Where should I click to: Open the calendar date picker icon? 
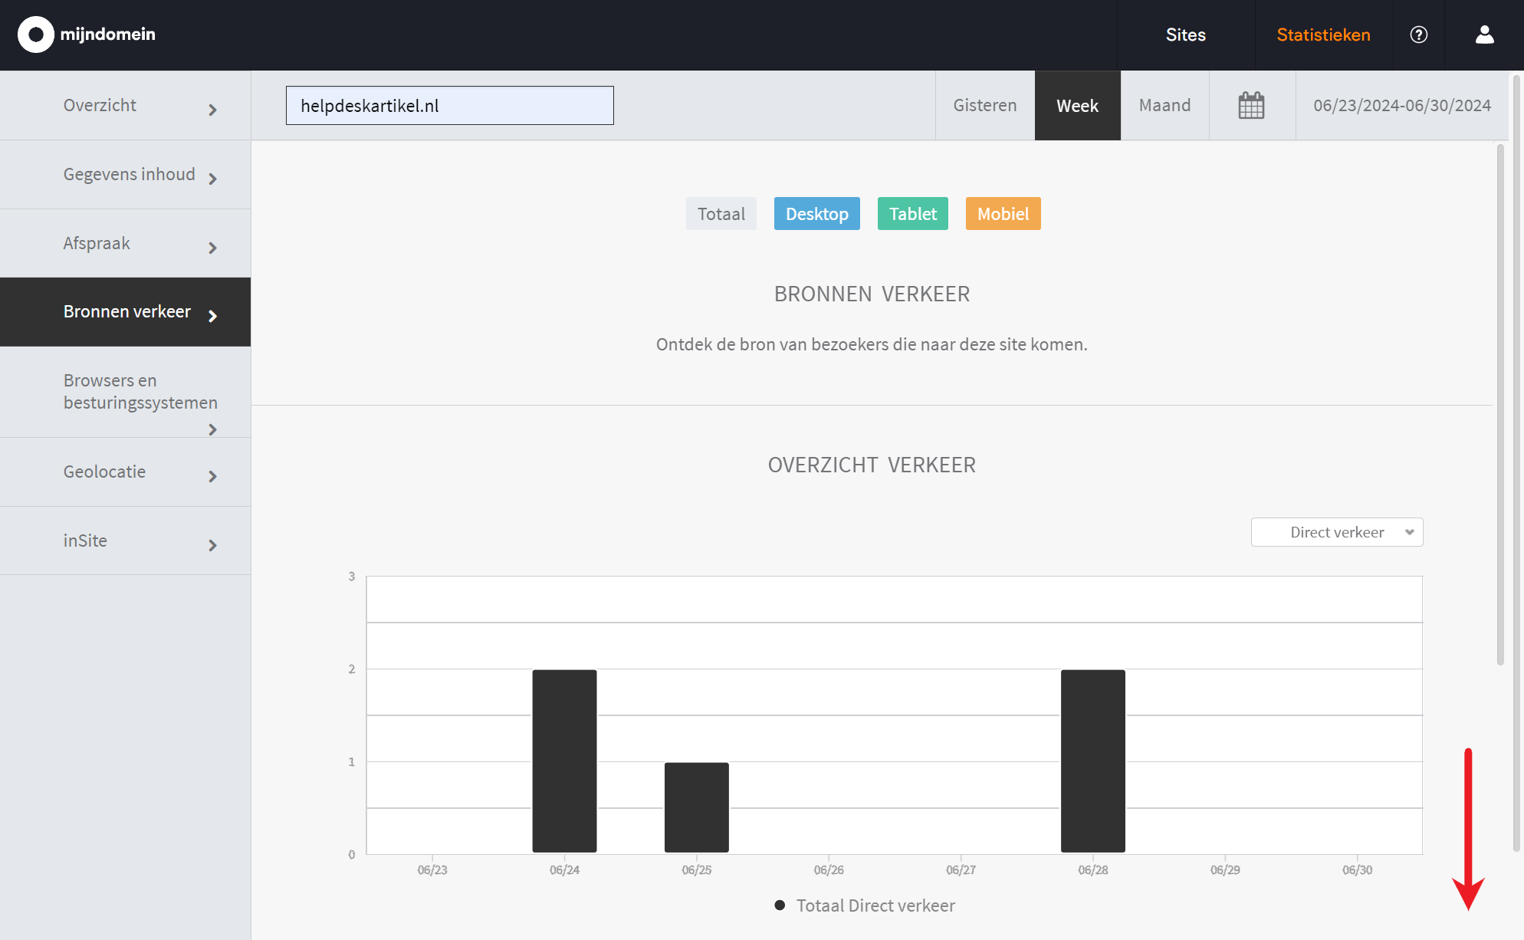[x=1251, y=105]
